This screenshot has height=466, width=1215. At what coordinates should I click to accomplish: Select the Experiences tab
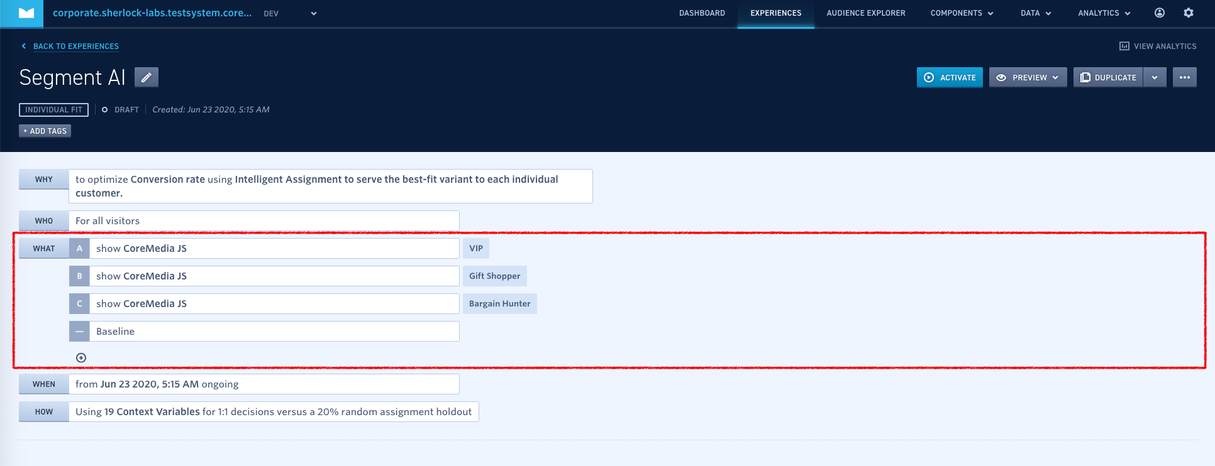point(776,13)
